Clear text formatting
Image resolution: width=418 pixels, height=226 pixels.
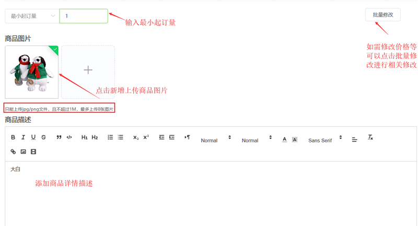[x=370, y=137]
